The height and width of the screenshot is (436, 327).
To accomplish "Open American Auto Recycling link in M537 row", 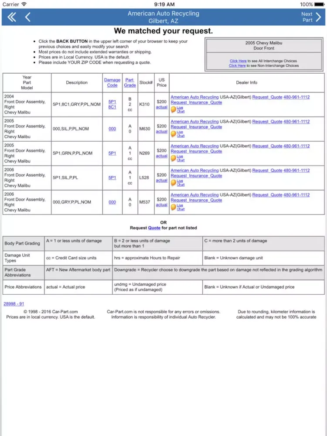I will (x=194, y=195).
